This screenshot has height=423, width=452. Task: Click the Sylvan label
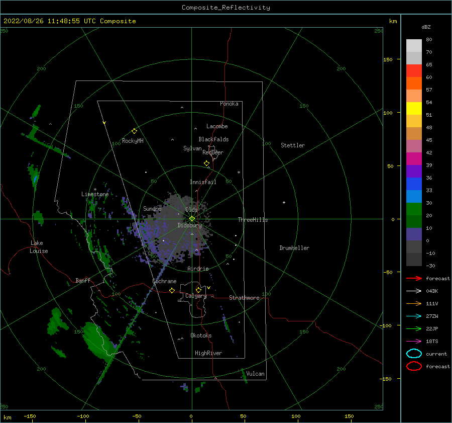[192, 148]
